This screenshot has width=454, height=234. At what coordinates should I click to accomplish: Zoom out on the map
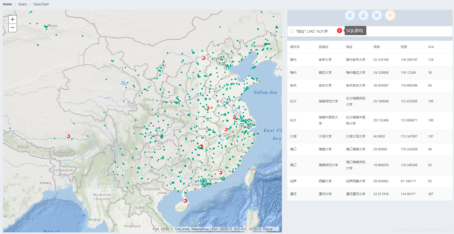tap(13, 28)
